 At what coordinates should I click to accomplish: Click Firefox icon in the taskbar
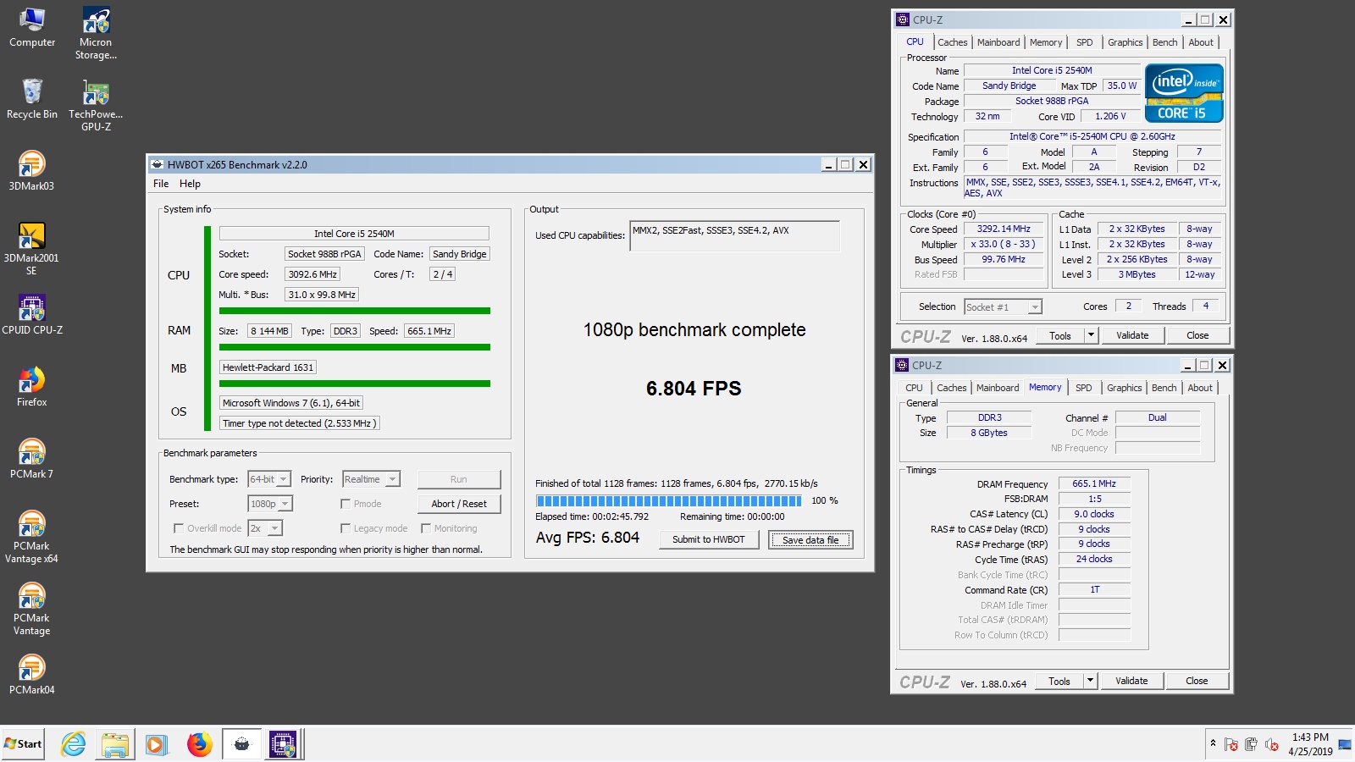tap(199, 744)
